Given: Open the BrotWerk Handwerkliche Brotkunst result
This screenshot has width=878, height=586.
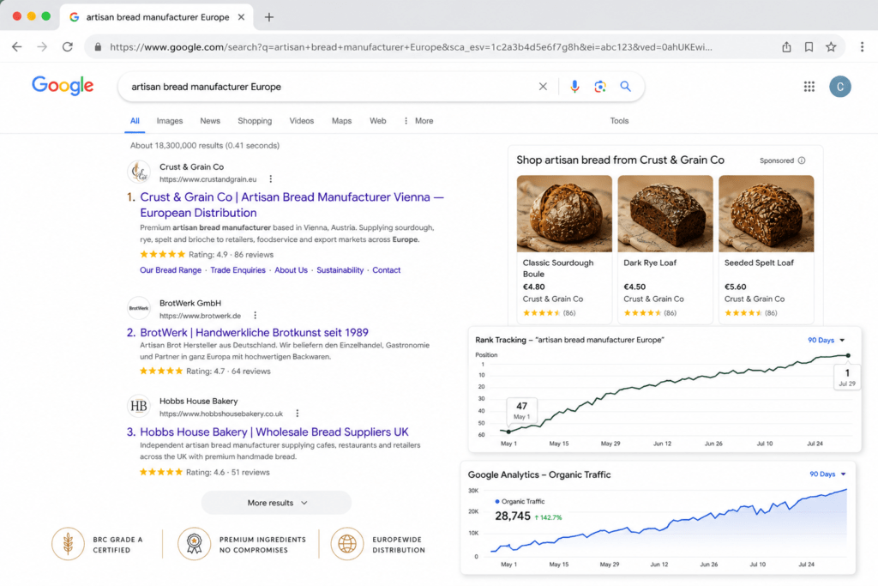Looking at the screenshot, I should 254,332.
